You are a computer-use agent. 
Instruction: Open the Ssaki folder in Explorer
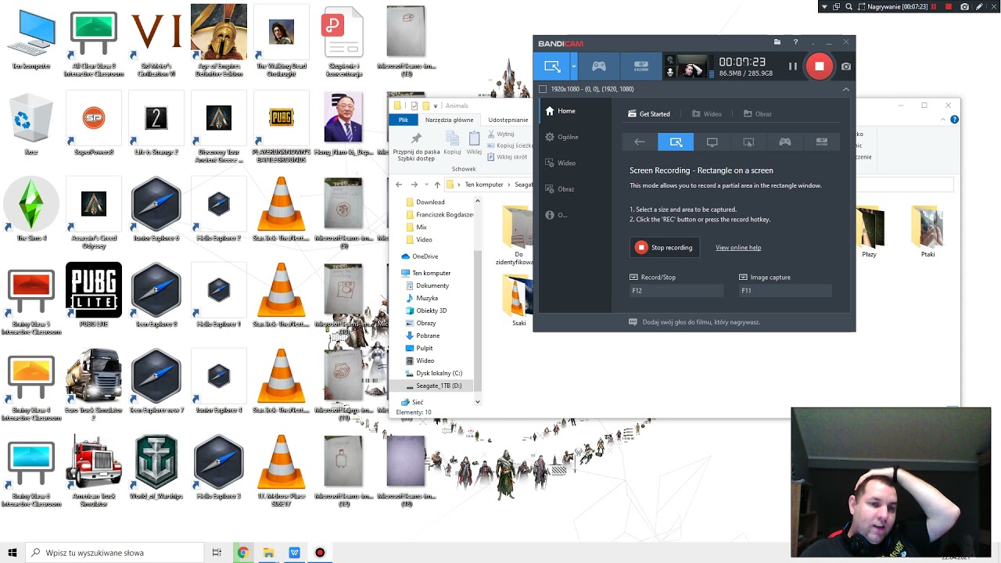coord(518,301)
